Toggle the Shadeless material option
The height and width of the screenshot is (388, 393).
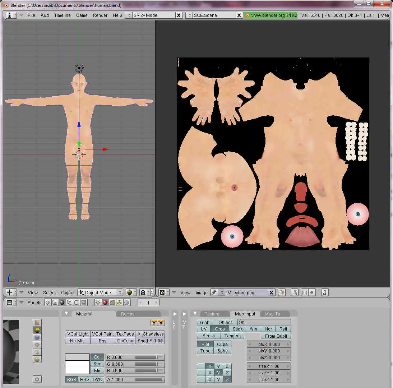(153, 334)
